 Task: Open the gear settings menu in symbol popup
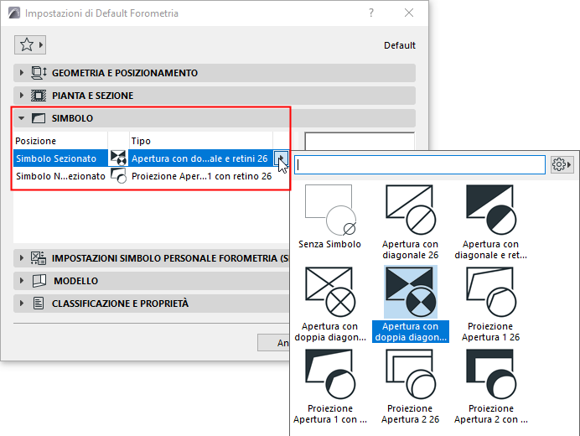pos(561,164)
